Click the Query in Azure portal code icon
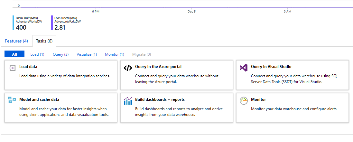Image resolution: width=353 pixels, height=142 pixels. point(128,68)
